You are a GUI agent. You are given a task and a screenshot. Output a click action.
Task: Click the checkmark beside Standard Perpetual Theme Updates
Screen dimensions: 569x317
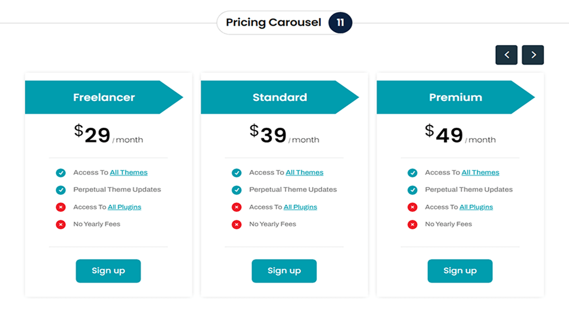click(x=237, y=190)
